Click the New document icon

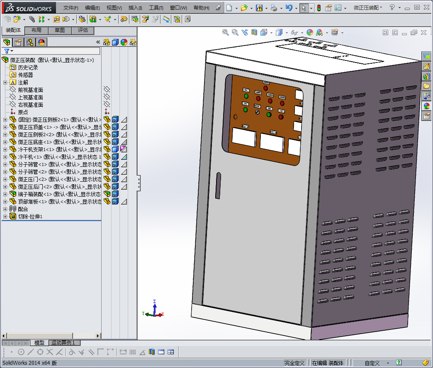(x=229, y=8)
